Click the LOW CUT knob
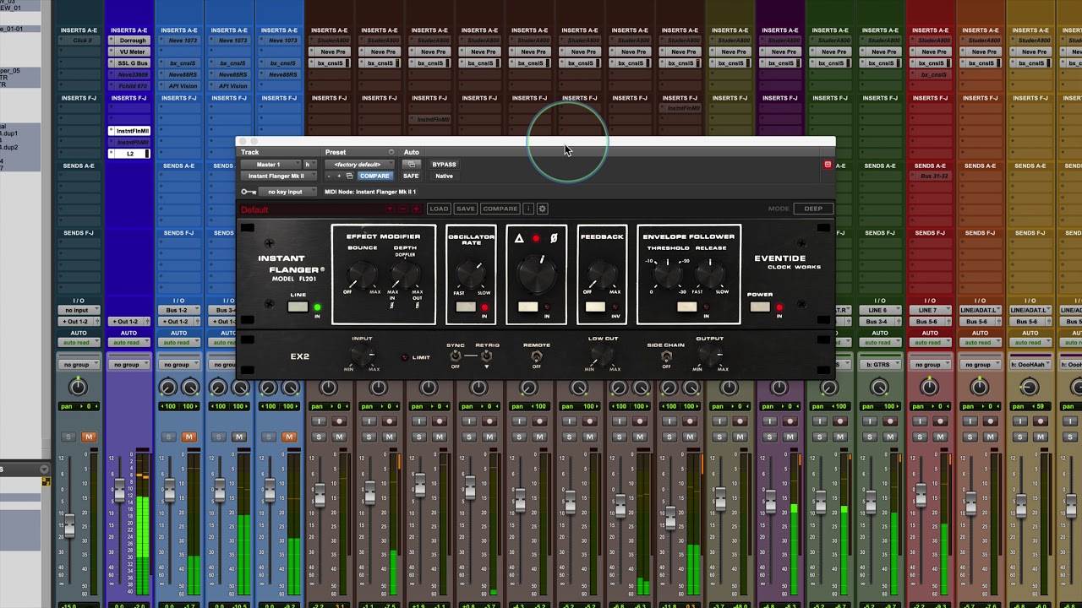1082x608 pixels. [x=602, y=356]
